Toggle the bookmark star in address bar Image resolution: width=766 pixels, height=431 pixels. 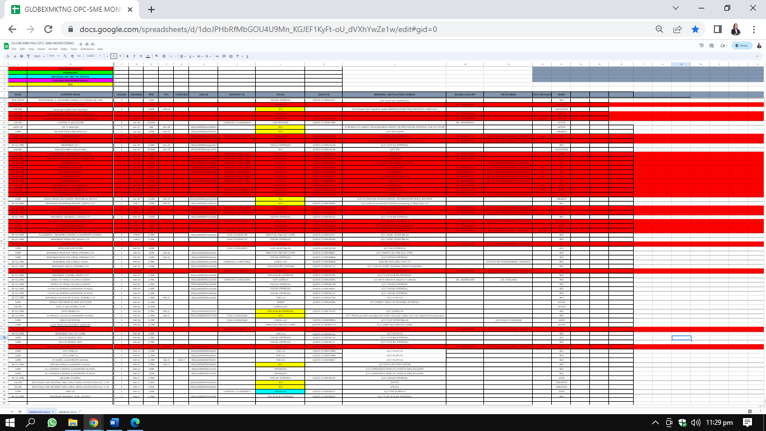point(695,29)
